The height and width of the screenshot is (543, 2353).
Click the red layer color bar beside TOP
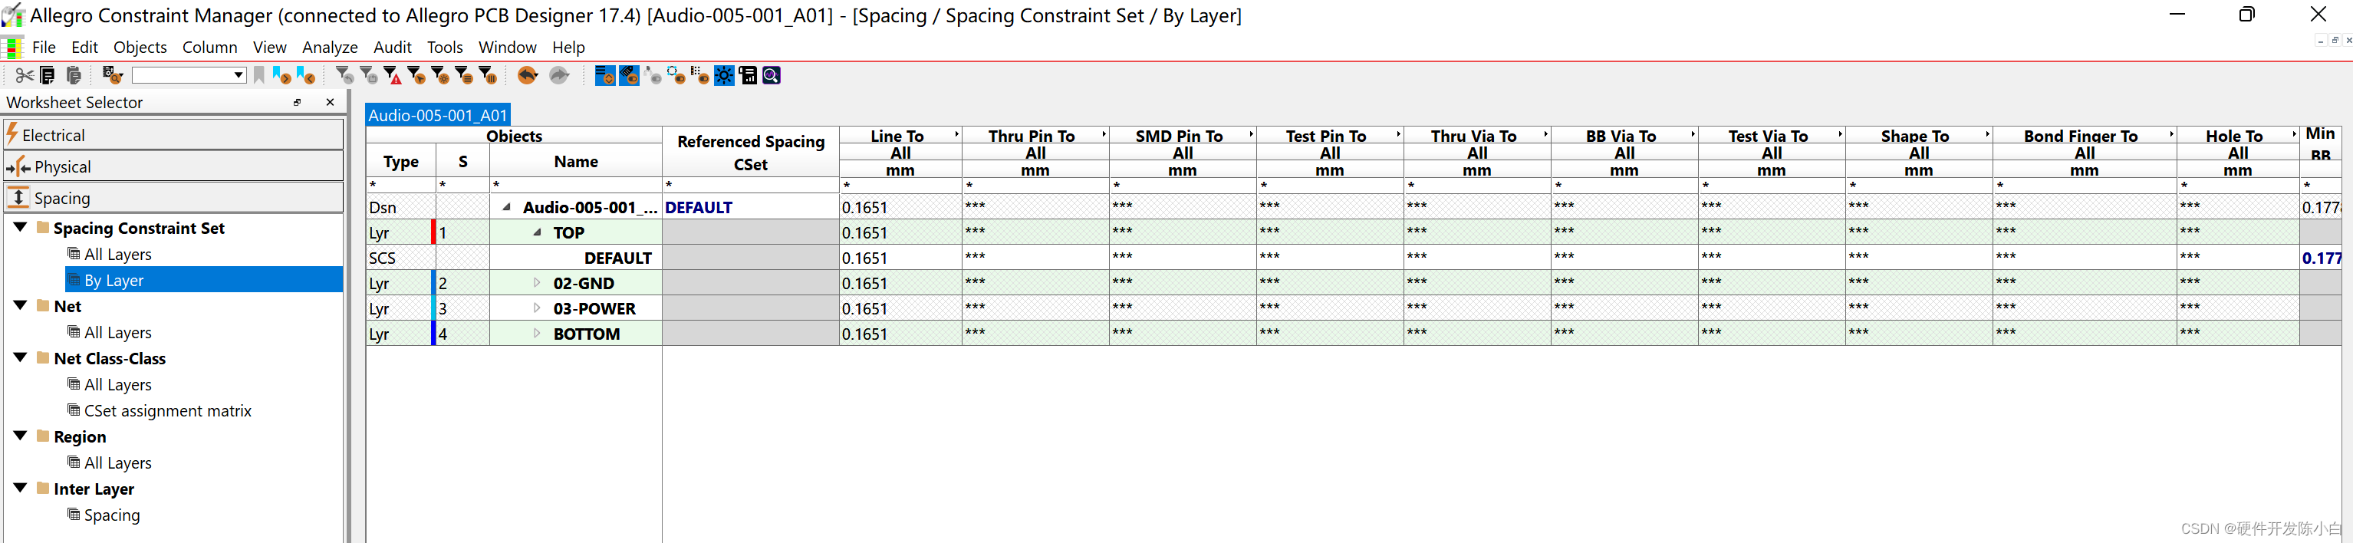point(433,232)
